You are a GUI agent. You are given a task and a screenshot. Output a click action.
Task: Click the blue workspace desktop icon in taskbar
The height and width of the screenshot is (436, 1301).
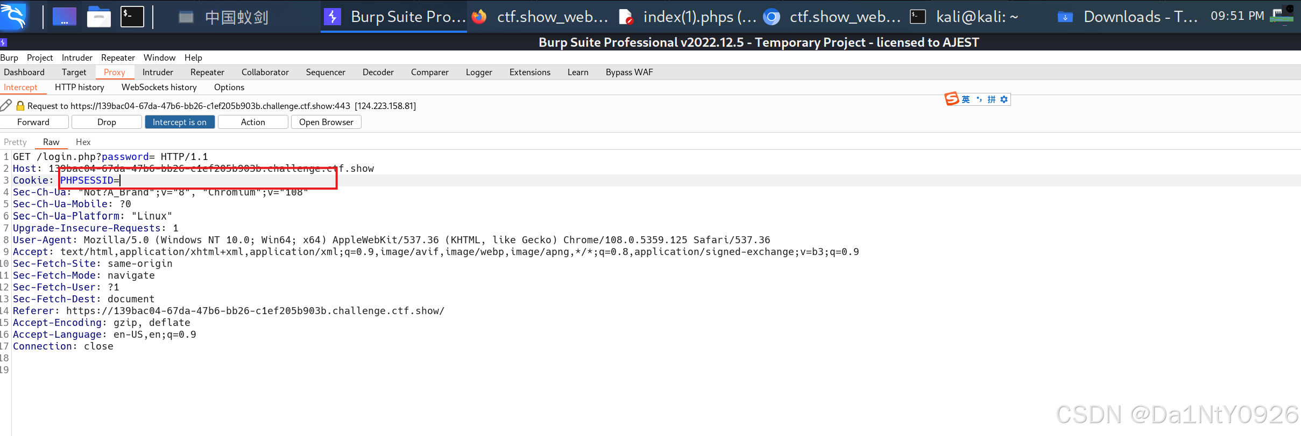(x=64, y=17)
